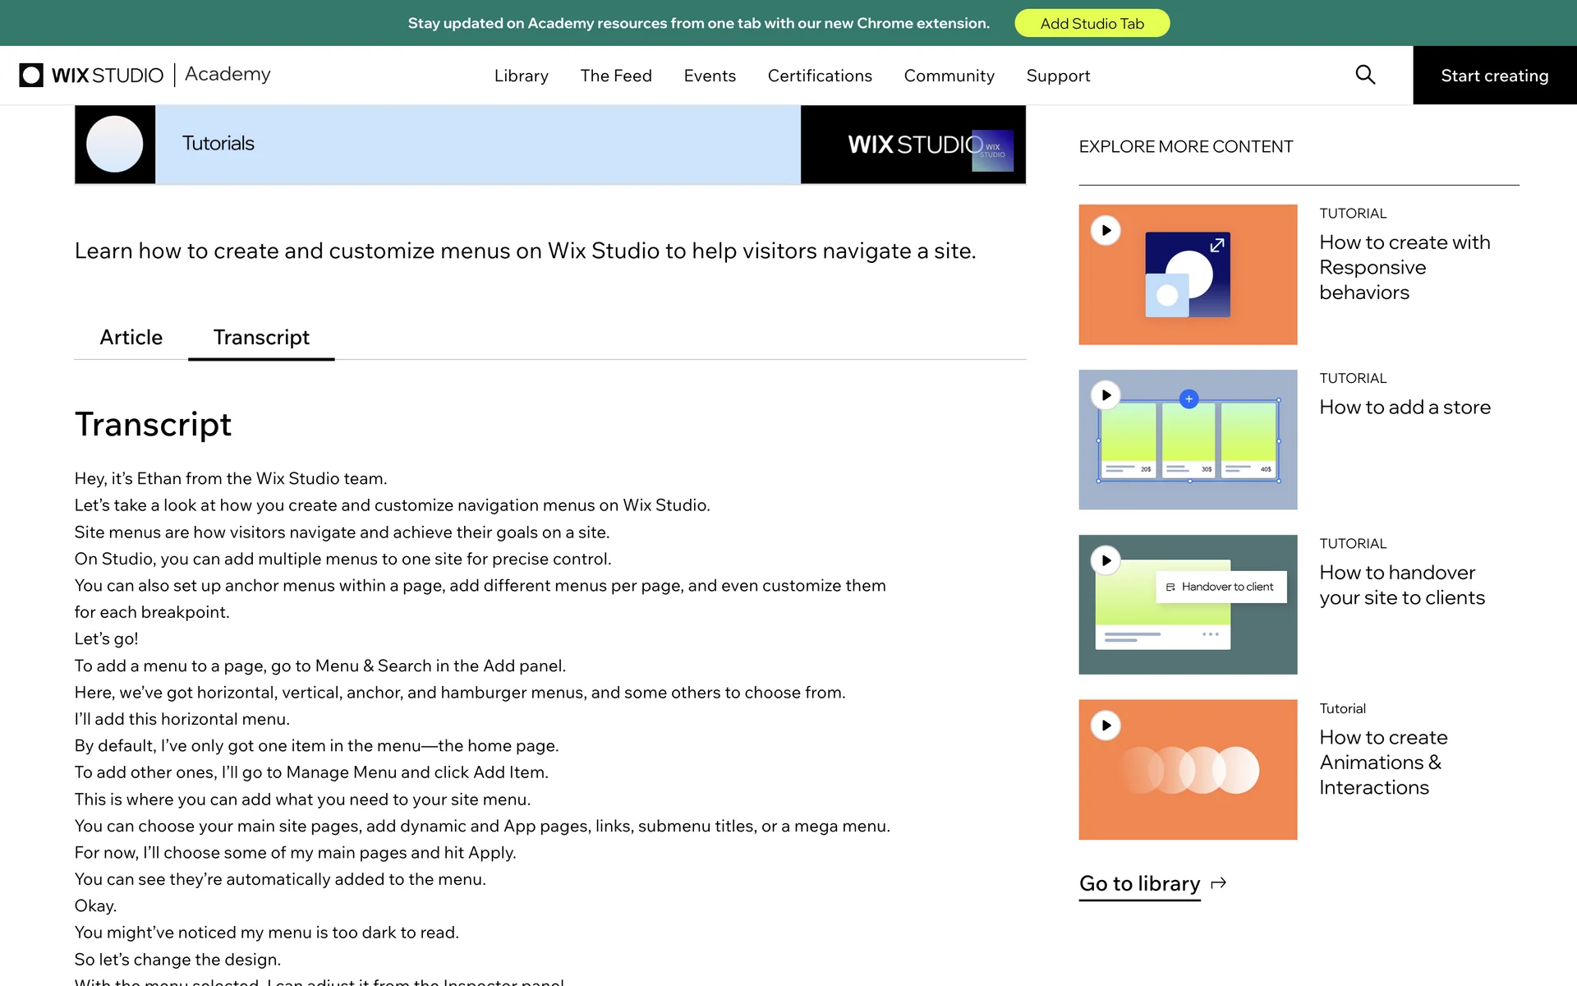Open the How to add a store link
Viewport: 1577px width, 986px height.
point(1405,408)
